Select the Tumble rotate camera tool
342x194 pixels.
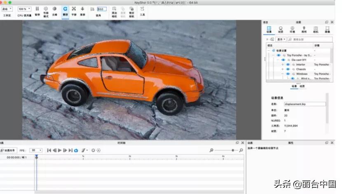(x=65, y=9)
